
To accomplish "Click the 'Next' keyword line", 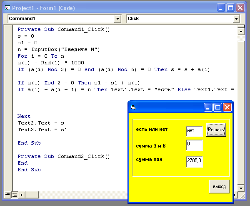I will [x=24, y=116].
